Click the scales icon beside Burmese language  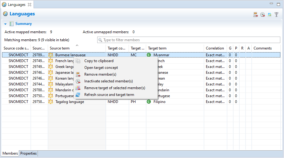click(x=51, y=55)
